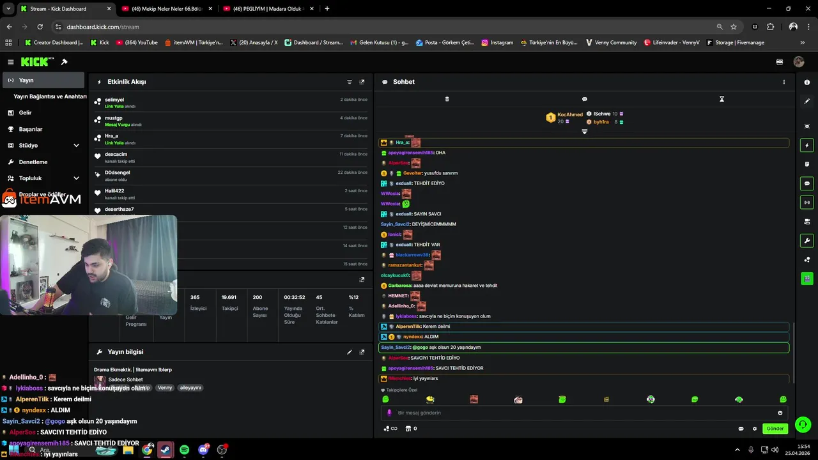This screenshot has height=460, width=818.
Task: Click the hourglass icon in chat toolbar
Action: point(722,99)
